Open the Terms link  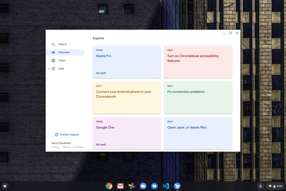tap(66, 147)
